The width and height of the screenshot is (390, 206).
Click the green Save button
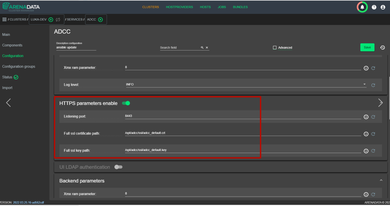pos(367,47)
